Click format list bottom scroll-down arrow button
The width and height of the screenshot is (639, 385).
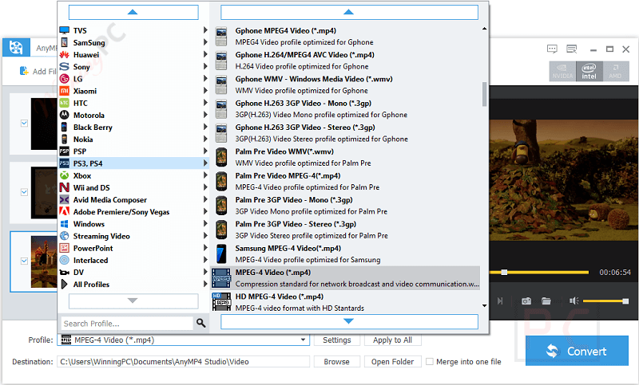click(349, 321)
